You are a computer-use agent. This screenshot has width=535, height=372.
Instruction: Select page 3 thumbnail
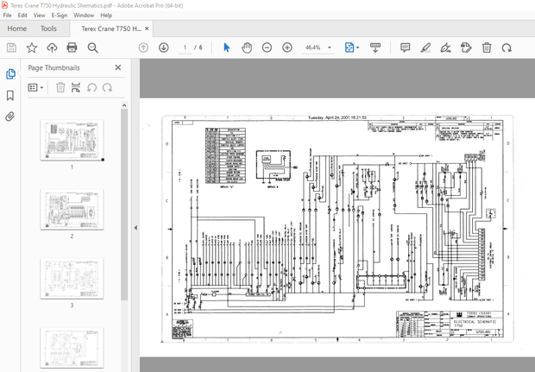click(72, 279)
